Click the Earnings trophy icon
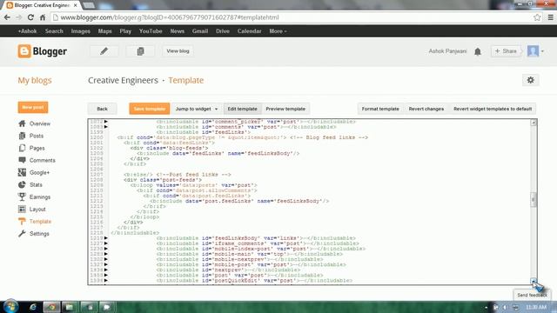 point(22,196)
